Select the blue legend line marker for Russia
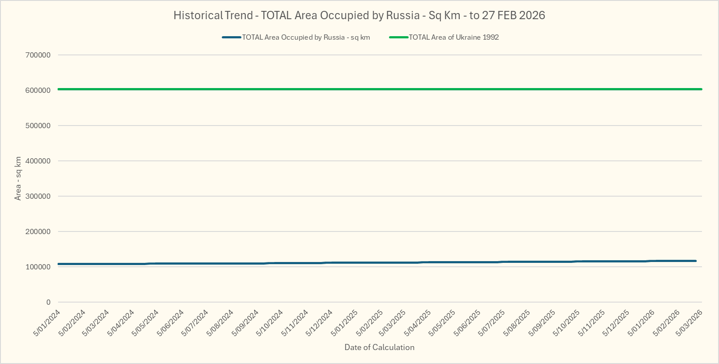719x364 pixels. 231,37
